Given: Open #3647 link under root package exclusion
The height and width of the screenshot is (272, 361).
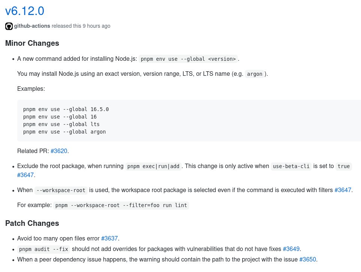Looking at the screenshot, I should [x=25, y=175].
